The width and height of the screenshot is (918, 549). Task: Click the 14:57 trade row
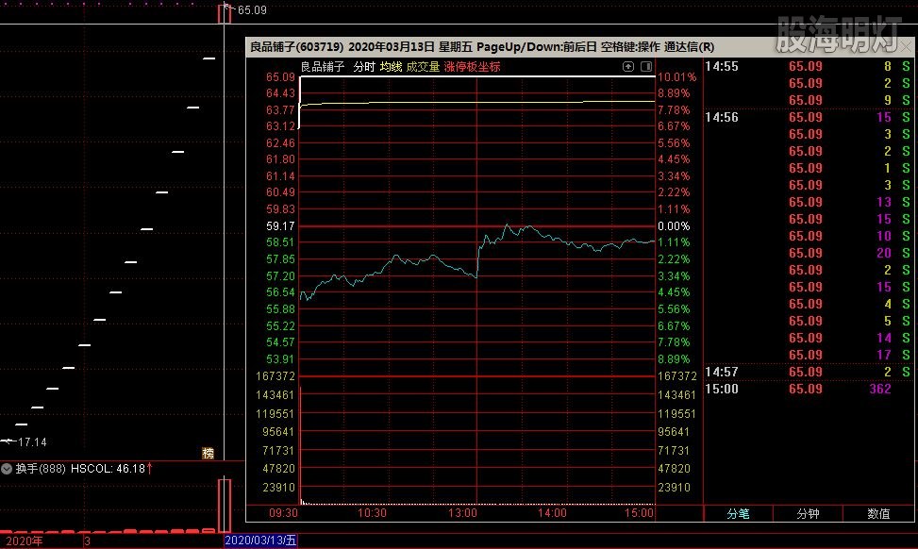point(808,372)
